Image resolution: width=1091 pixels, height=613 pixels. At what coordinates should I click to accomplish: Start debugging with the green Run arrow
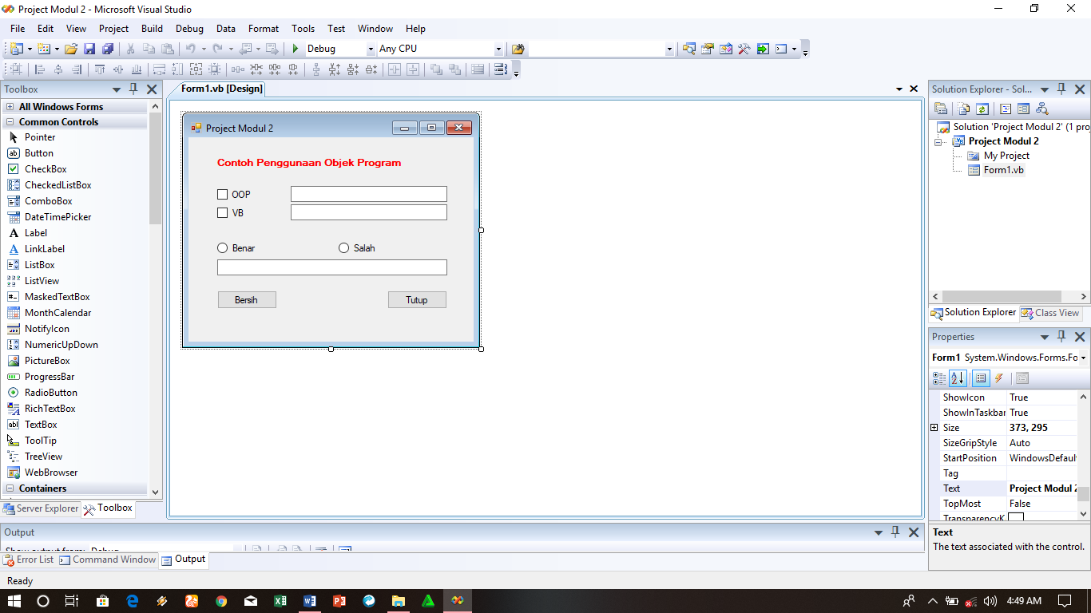click(294, 48)
